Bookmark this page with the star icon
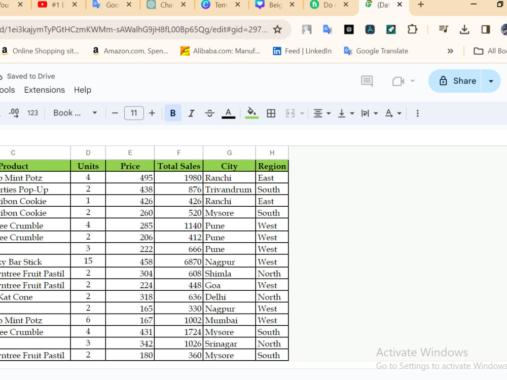The width and height of the screenshot is (507, 380). pyautogui.click(x=277, y=29)
